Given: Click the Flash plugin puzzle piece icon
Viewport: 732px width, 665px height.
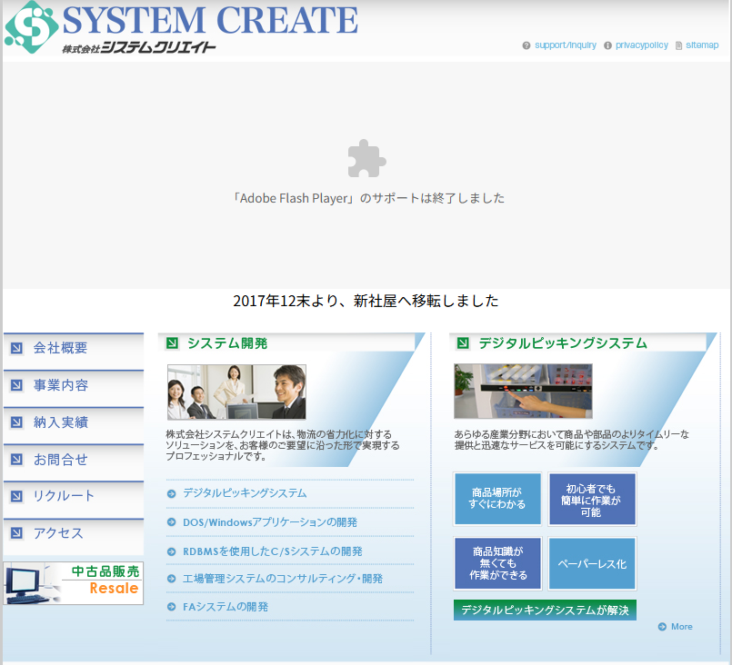Looking at the screenshot, I should tap(366, 159).
